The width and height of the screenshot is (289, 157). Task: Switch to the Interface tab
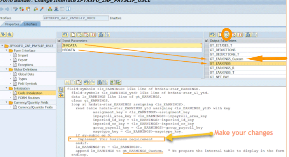pyautogui.click(x=31, y=24)
